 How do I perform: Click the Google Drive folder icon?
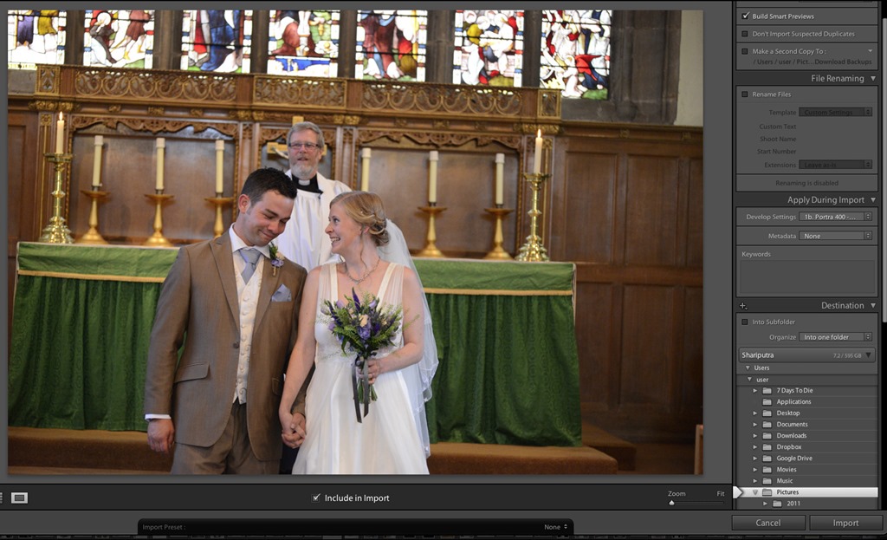(x=767, y=459)
